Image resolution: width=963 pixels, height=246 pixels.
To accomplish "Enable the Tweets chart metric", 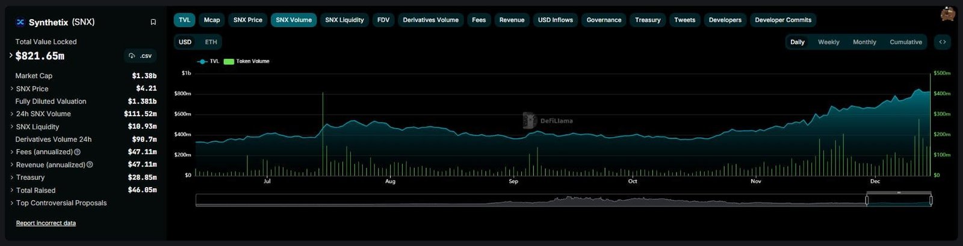I will point(684,20).
